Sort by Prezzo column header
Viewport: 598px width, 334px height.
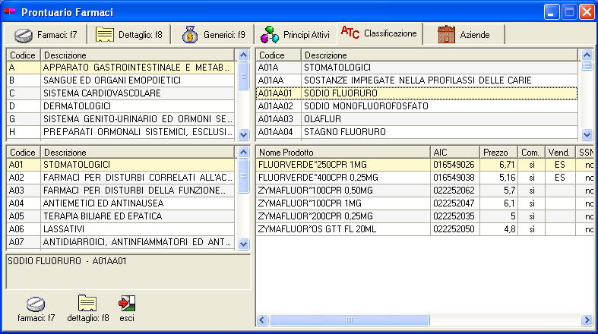click(500, 152)
